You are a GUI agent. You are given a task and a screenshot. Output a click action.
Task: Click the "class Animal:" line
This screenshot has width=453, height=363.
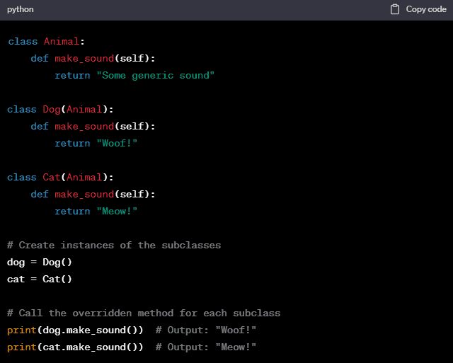pyautogui.click(x=46, y=41)
